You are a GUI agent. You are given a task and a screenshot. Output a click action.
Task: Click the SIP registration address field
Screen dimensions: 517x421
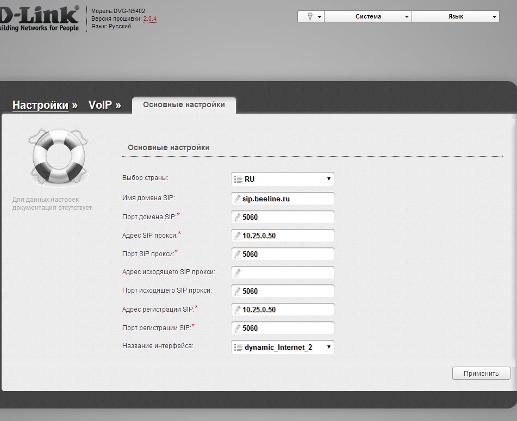pos(285,310)
